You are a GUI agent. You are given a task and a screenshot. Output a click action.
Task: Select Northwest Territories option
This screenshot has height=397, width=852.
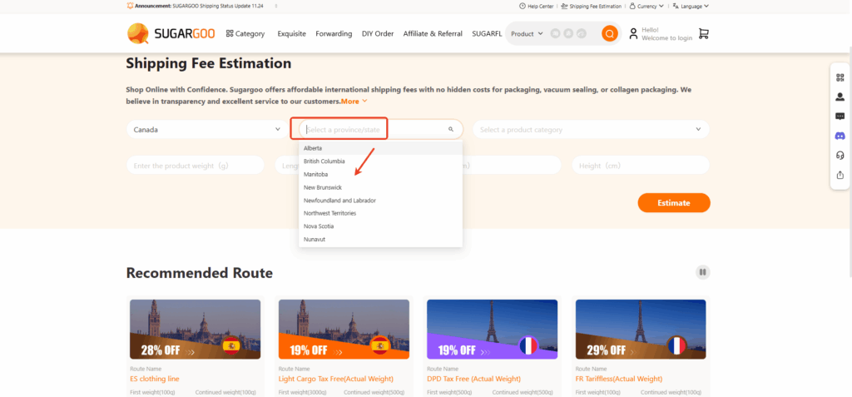pos(380,213)
